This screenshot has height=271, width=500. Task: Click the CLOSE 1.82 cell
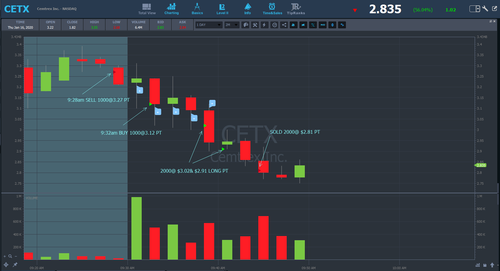[72, 25]
